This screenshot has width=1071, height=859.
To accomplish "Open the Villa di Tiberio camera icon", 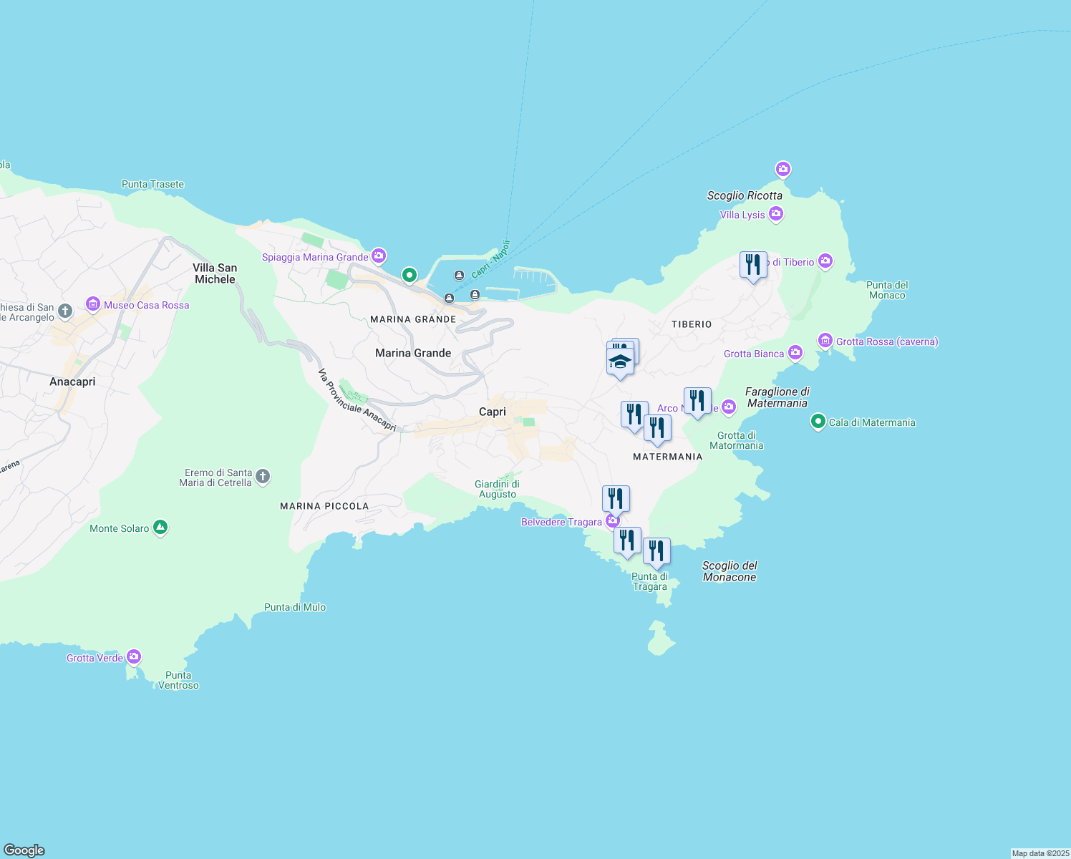I will point(825,262).
